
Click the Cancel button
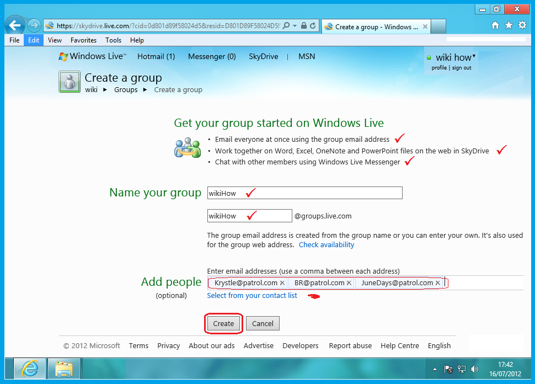coord(263,323)
